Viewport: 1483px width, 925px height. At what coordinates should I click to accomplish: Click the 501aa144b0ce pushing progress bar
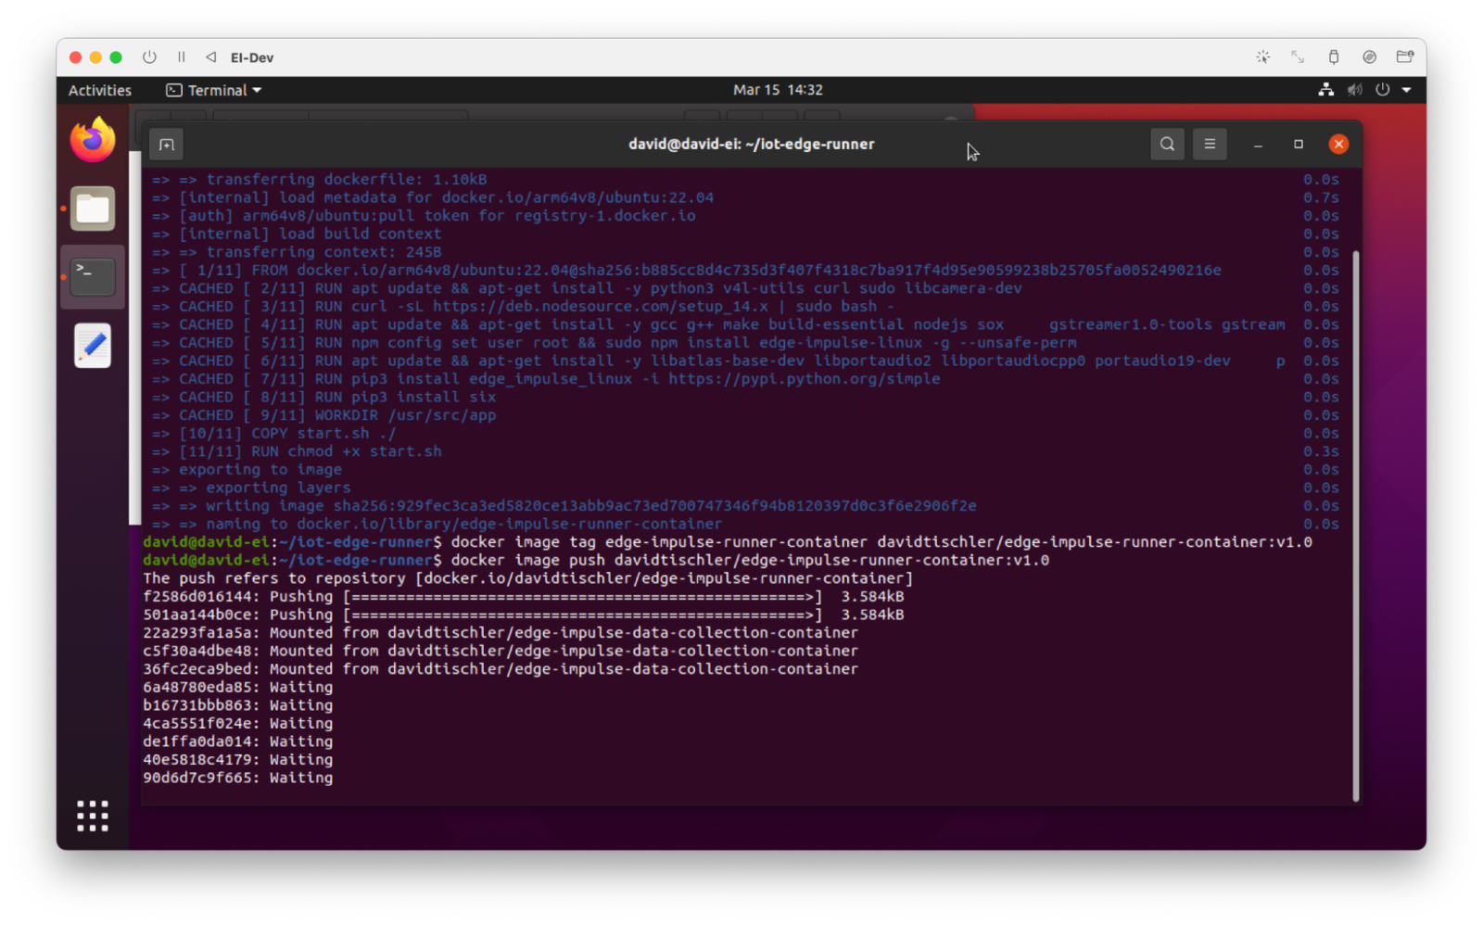583,615
